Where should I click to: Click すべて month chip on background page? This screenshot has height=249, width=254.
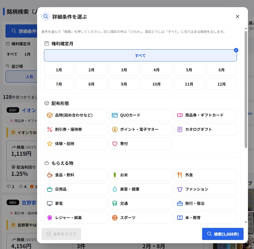(12, 54)
